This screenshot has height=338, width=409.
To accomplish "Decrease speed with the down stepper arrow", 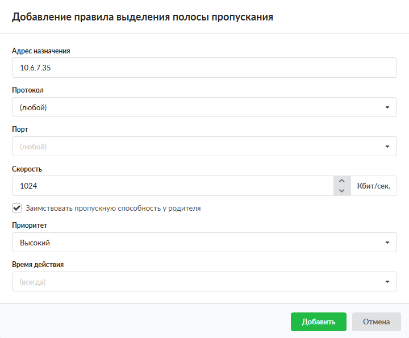I will (x=341, y=191).
